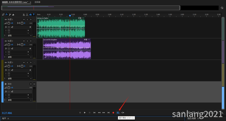This screenshot has width=226, height=121.
Task: Click the zoom-to-full icon beside the navigator
Action: click(x=222, y=8)
